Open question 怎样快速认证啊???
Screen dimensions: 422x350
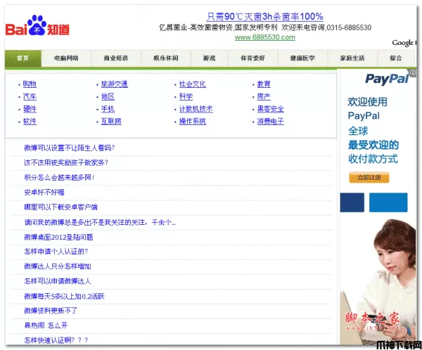coord(56,340)
